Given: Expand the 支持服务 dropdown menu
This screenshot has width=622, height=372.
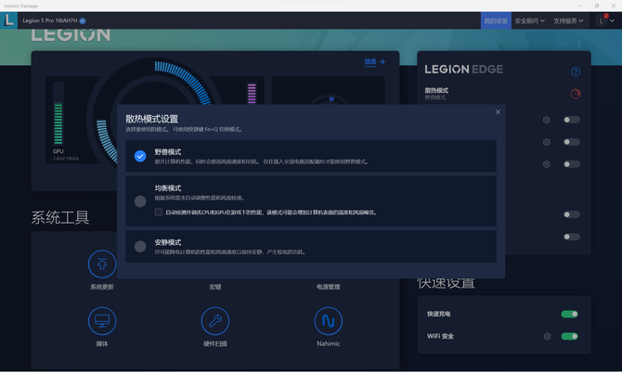Looking at the screenshot, I should tap(568, 20).
